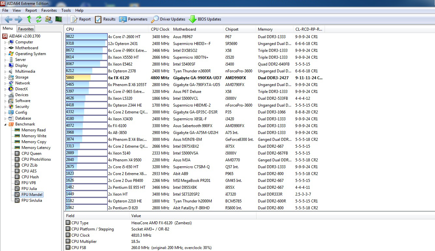Screen dimensions: 435x251
Task: Click the green graph monitor toolbar icon
Action: tap(59, 19)
